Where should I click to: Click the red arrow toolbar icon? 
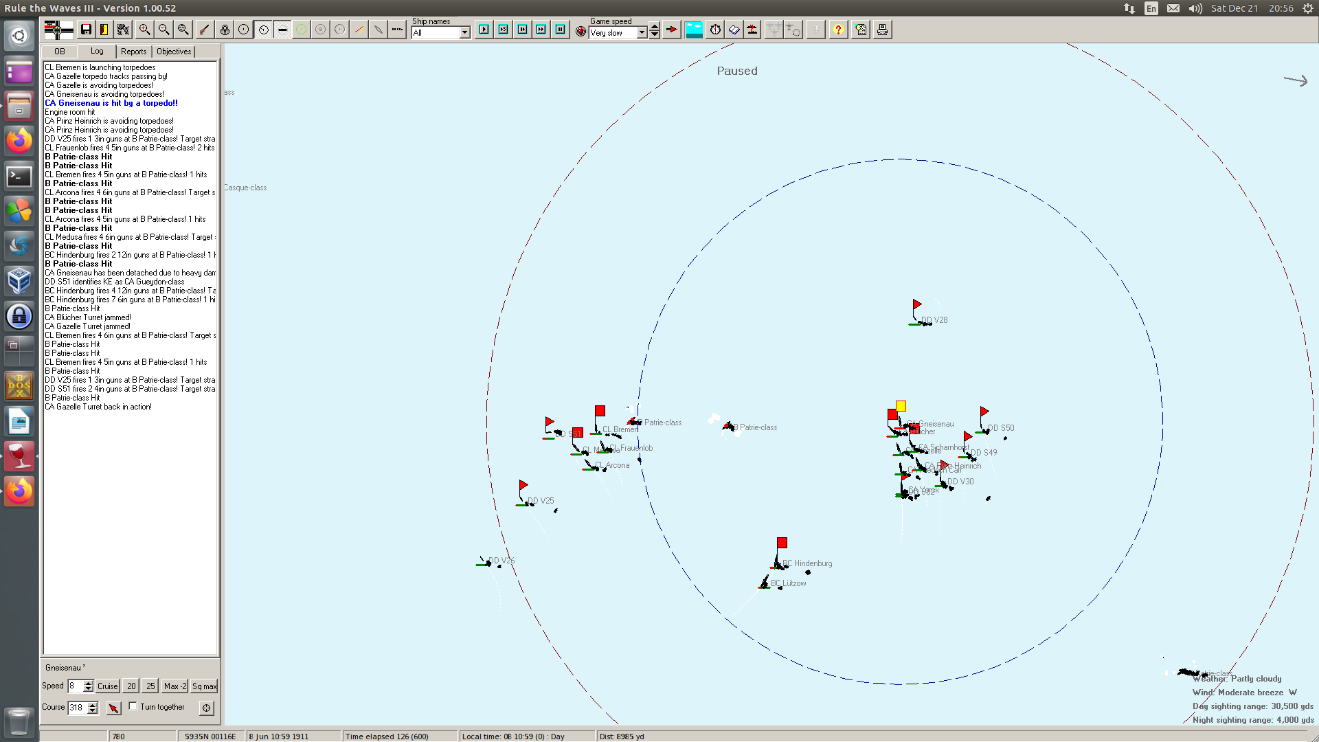click(x=672, y=30)
